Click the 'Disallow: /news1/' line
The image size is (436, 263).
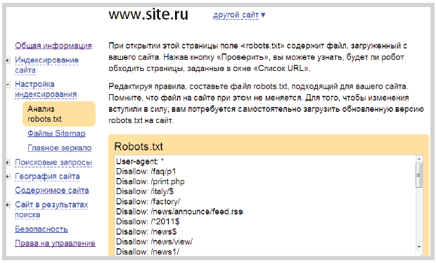point(148,252)
